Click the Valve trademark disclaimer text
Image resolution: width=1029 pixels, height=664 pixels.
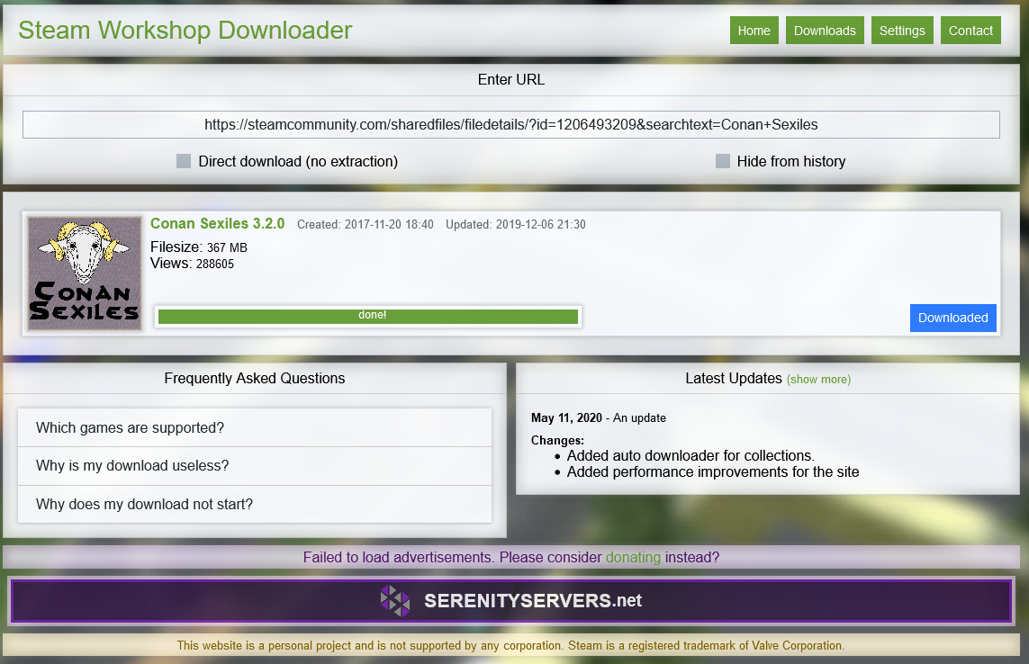(x=510, y=646)
